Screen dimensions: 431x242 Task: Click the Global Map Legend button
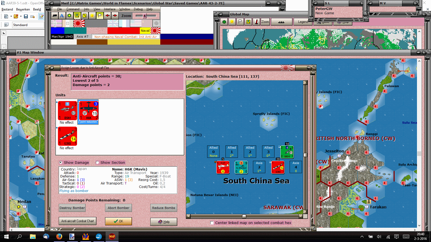303,22
